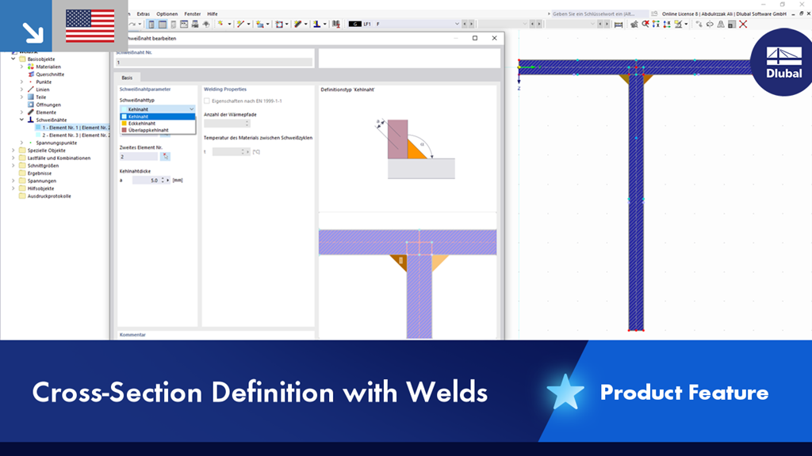The height and width of the screenshot is (456, 812).
Task: Click the yellow swatch beside Eckkehlnaht
Action: coord(124,123)
